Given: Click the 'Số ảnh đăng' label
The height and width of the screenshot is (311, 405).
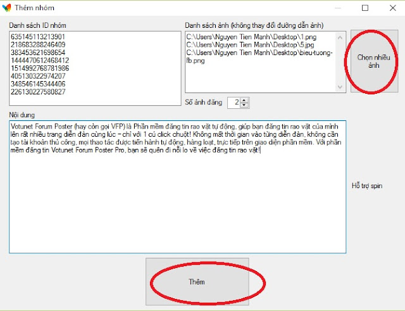Looking at the screenshot, I should coord(204,103).
